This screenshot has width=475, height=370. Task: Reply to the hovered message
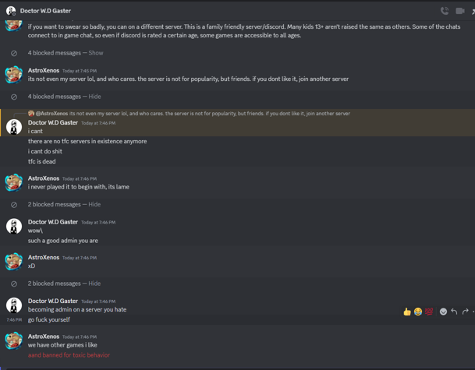click(x=454, y=312)
